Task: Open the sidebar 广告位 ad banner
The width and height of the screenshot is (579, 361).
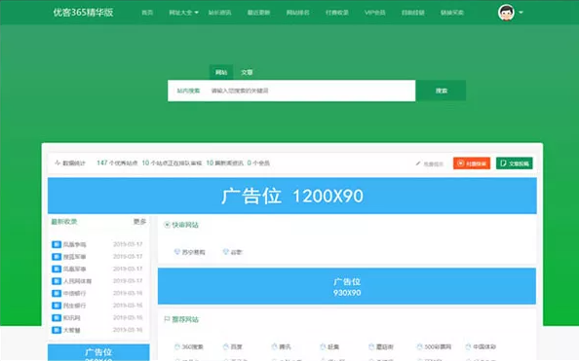Action: click(98, 352)
